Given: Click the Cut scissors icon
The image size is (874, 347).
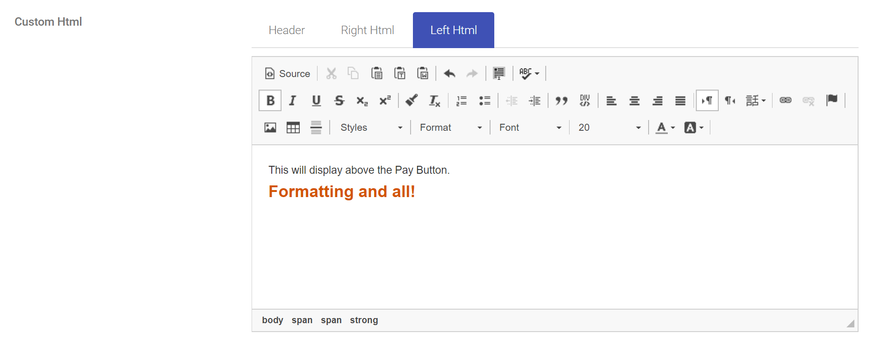Looking at the screenshot, I should tap(331, 73).
